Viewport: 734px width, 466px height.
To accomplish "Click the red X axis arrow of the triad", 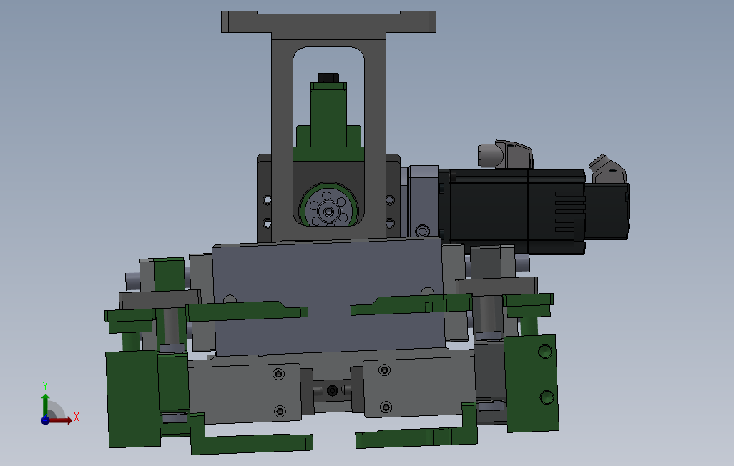I will (x=61, y=420).
